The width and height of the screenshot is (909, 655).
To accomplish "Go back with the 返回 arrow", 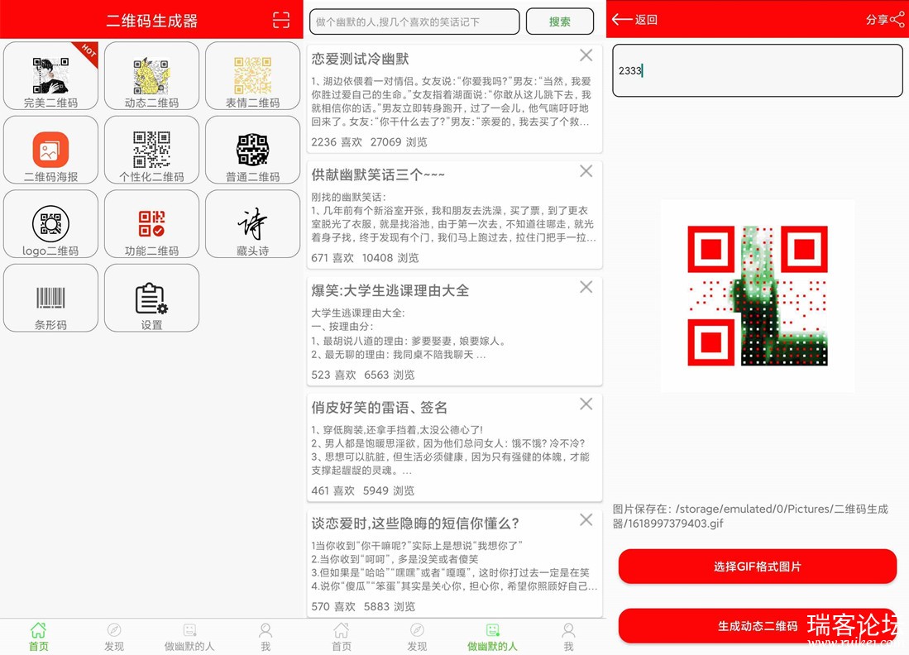I will (634, 20).
